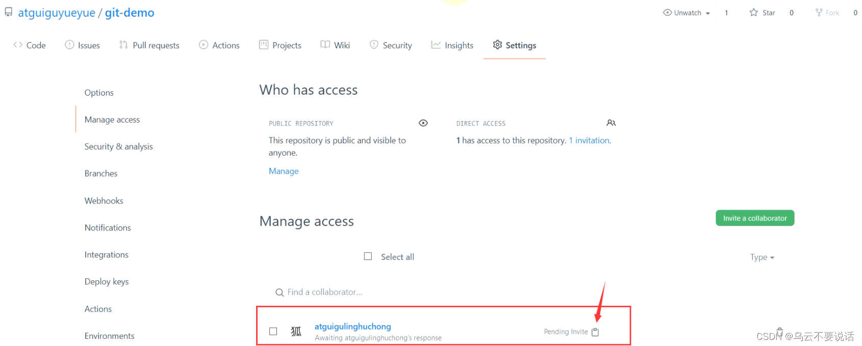862x346 pixels.
Task: Open the Code tab
Action: tap(30, 45)
